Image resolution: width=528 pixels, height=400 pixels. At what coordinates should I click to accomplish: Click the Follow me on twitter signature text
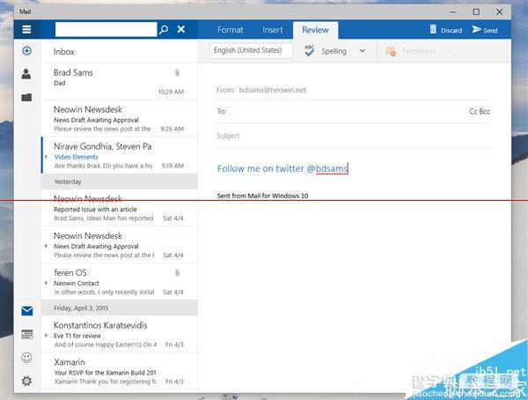[x=282, y=168]
